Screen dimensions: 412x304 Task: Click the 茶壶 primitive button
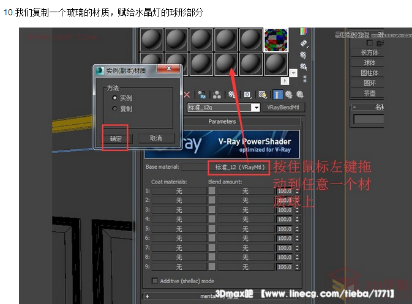pyautogui.click(x=367, y=93)
